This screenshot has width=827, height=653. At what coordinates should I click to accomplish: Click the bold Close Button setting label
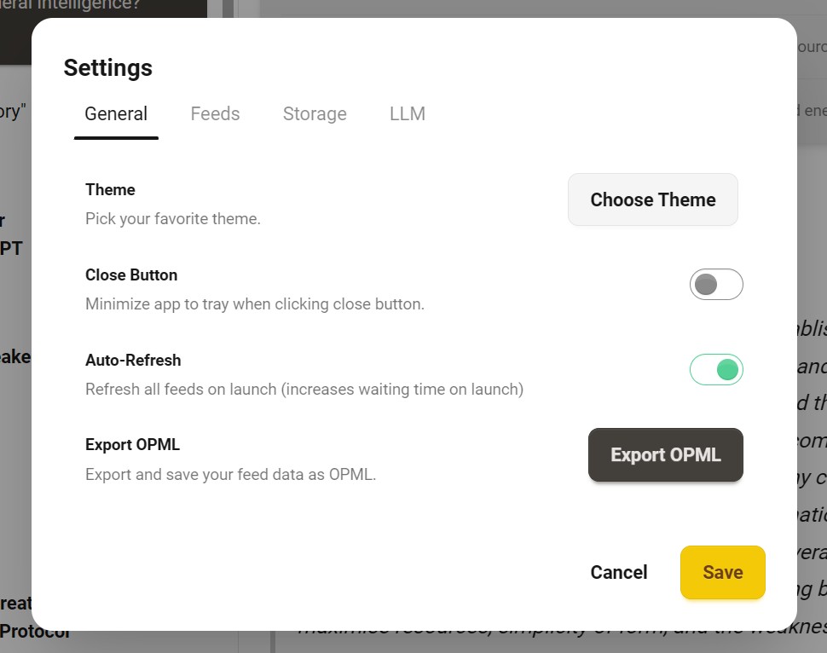(x=131, y=275)
